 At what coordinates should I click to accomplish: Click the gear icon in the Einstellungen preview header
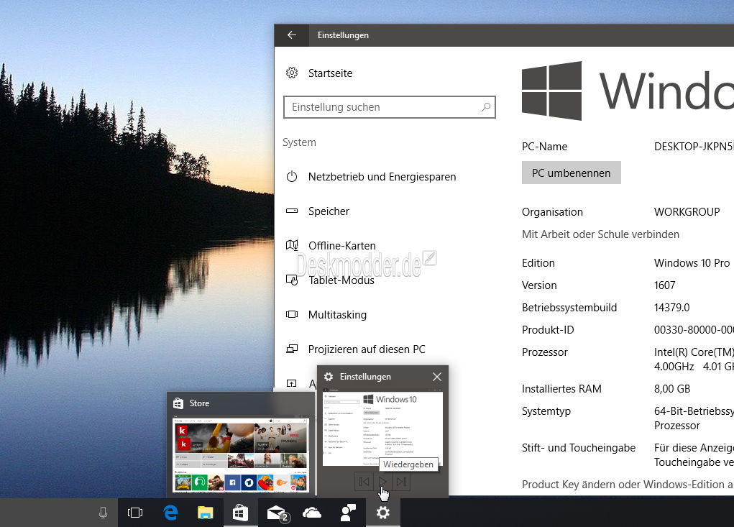329,377
